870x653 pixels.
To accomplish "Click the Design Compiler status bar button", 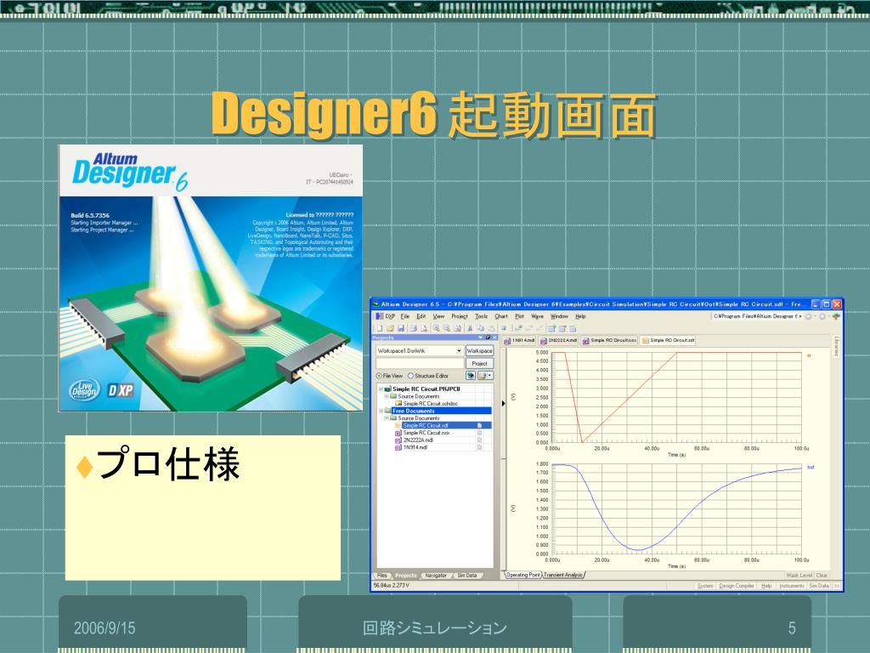I will [737, 586].
